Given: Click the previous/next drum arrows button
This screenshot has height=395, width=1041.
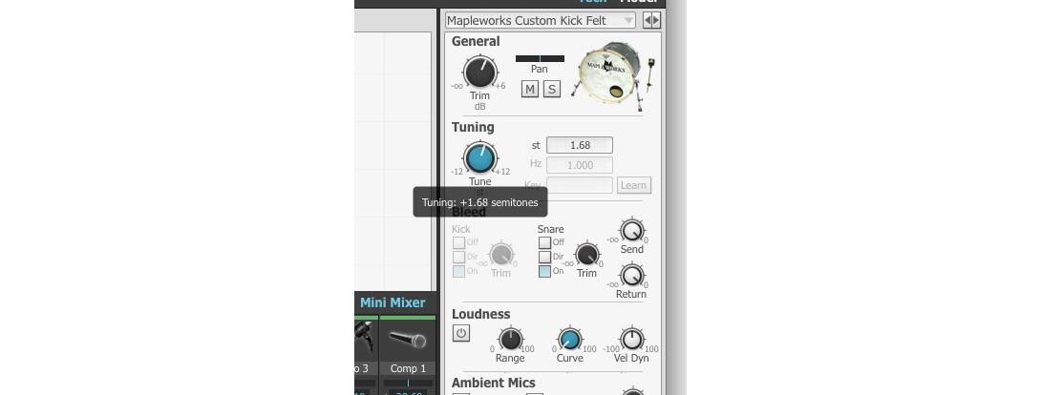Looking at the screenshot, I should [652, 21].
